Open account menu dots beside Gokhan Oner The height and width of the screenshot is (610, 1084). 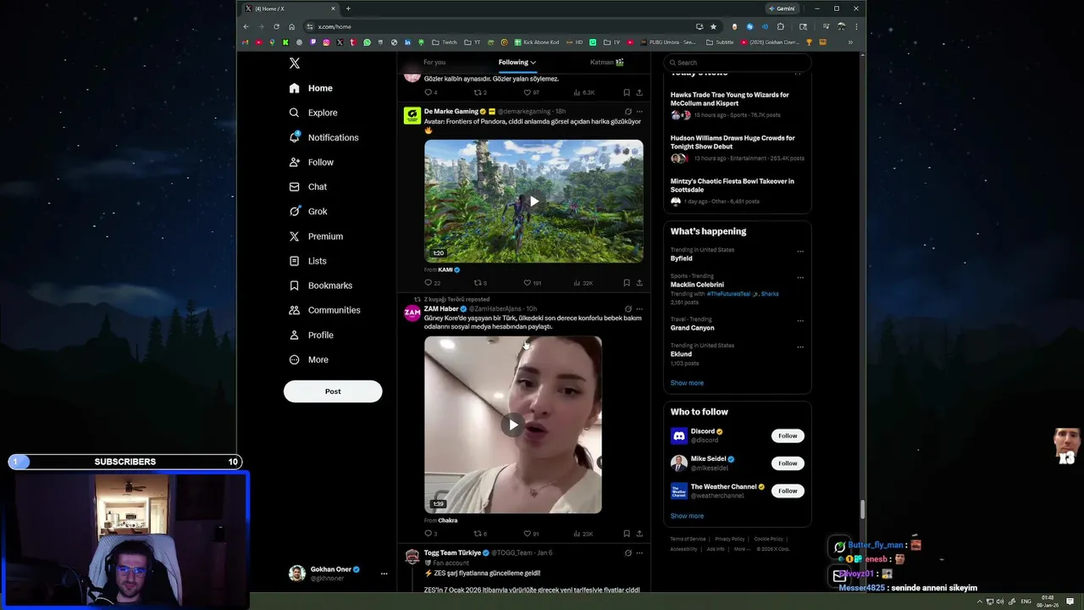click(384, 574)
